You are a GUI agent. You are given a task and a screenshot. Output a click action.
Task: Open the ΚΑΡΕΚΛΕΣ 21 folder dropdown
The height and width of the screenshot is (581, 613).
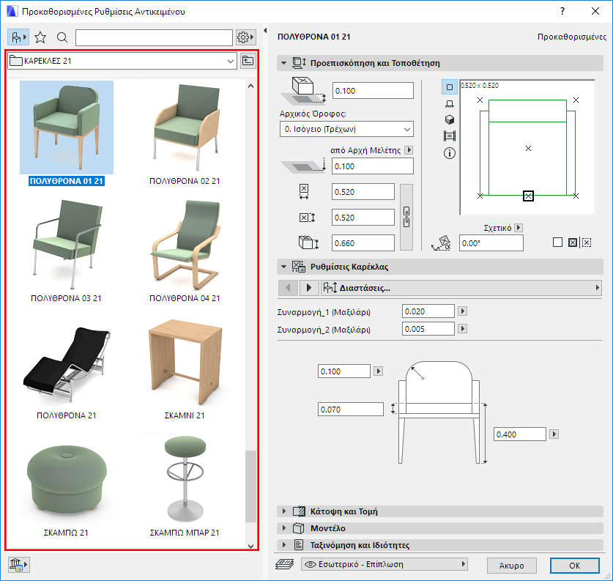coord(122,61)
